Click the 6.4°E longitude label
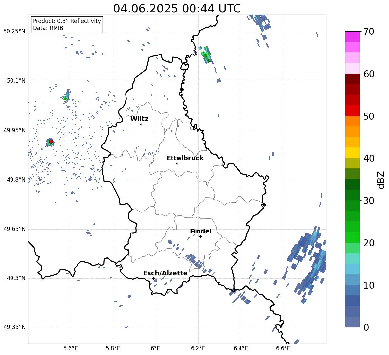The height and width of the screenshot is (355, 389). coord(240,348)
